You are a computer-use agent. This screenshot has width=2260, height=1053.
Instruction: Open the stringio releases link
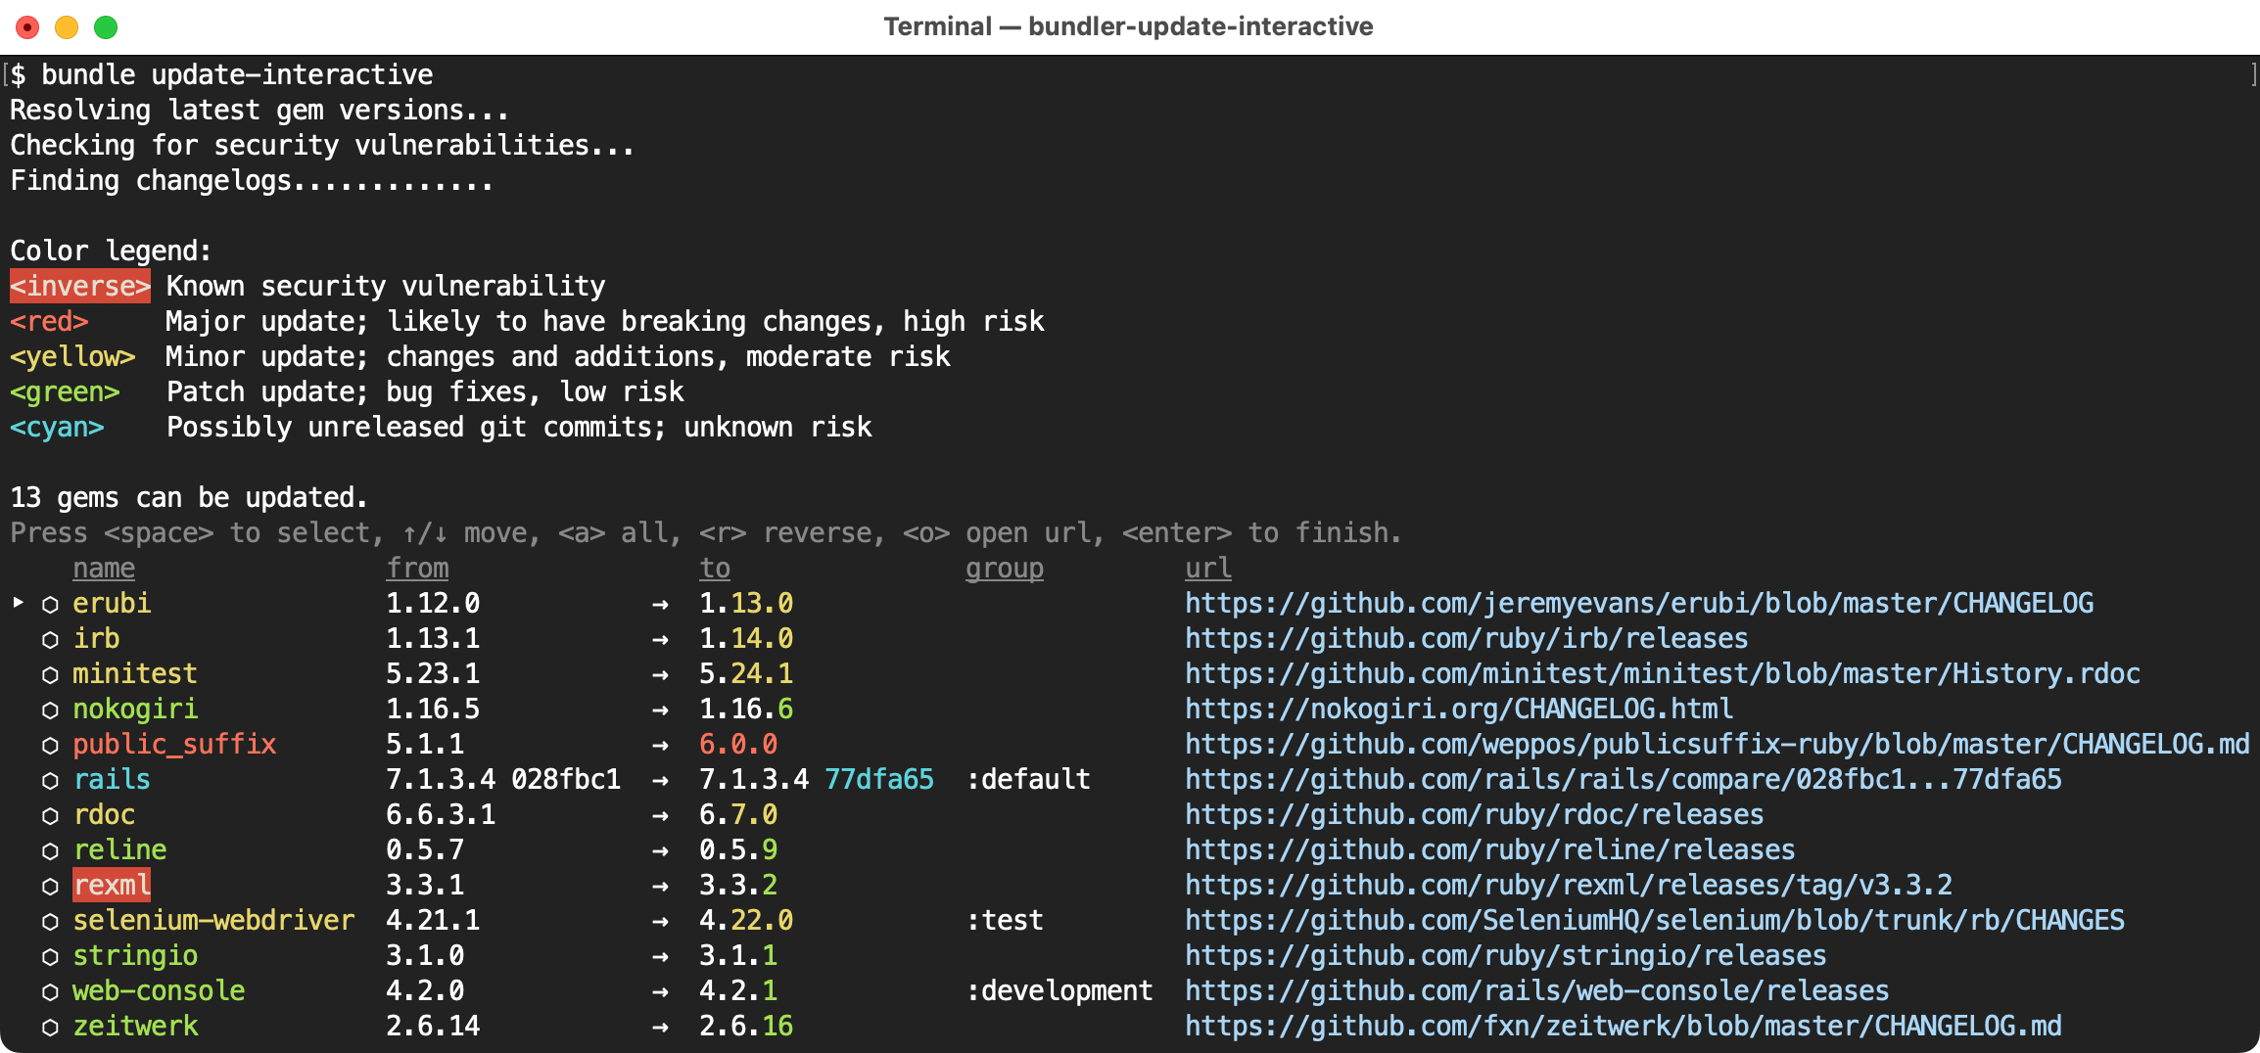(1505, 955)
